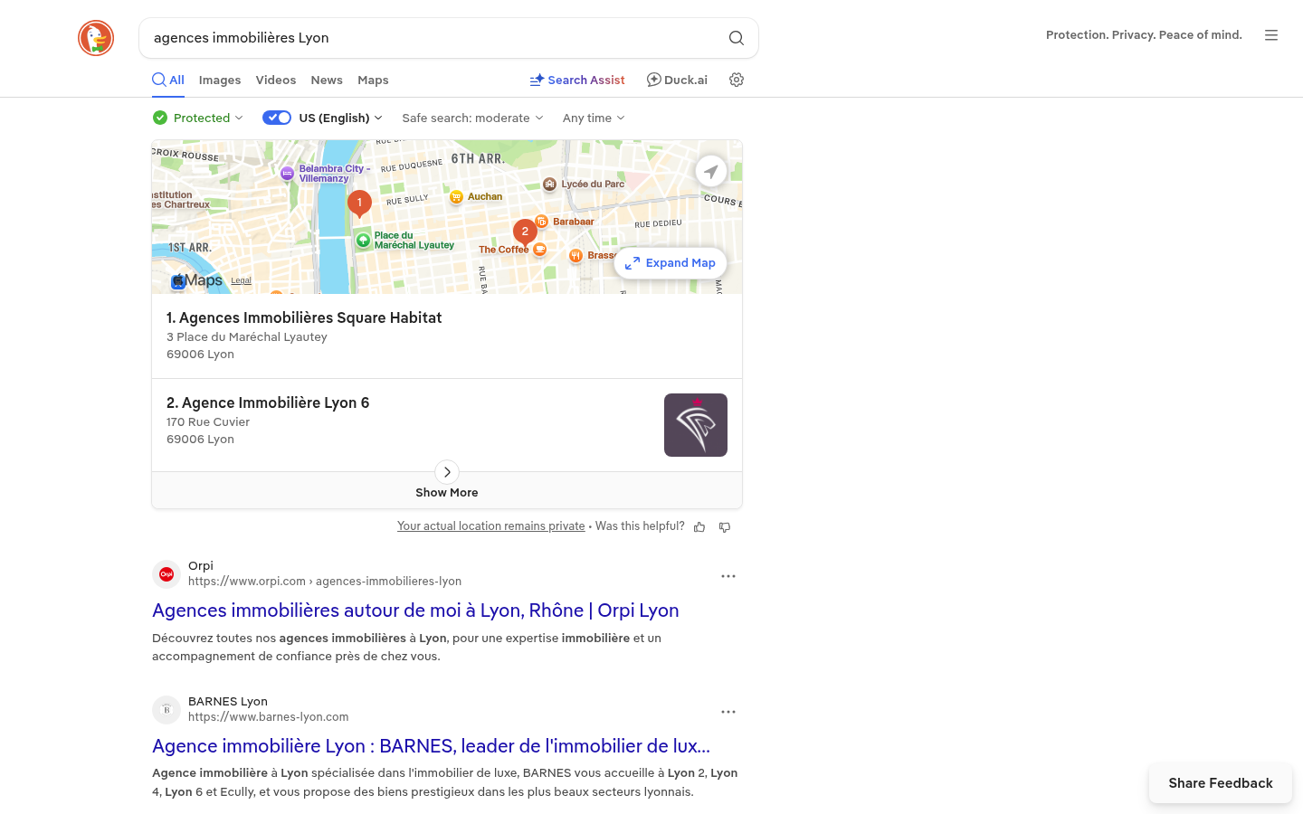Toggle the US (English) region switch
1303x814 pixels.
[x=277, y=118]
